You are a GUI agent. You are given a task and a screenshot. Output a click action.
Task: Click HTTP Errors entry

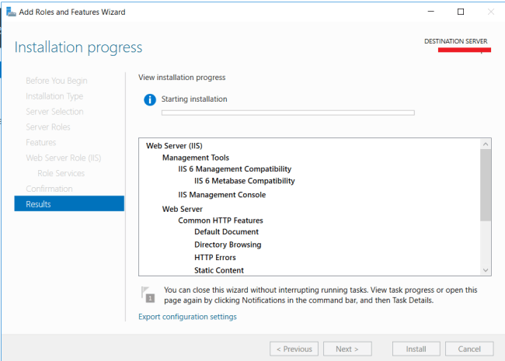tap(215, 258)
